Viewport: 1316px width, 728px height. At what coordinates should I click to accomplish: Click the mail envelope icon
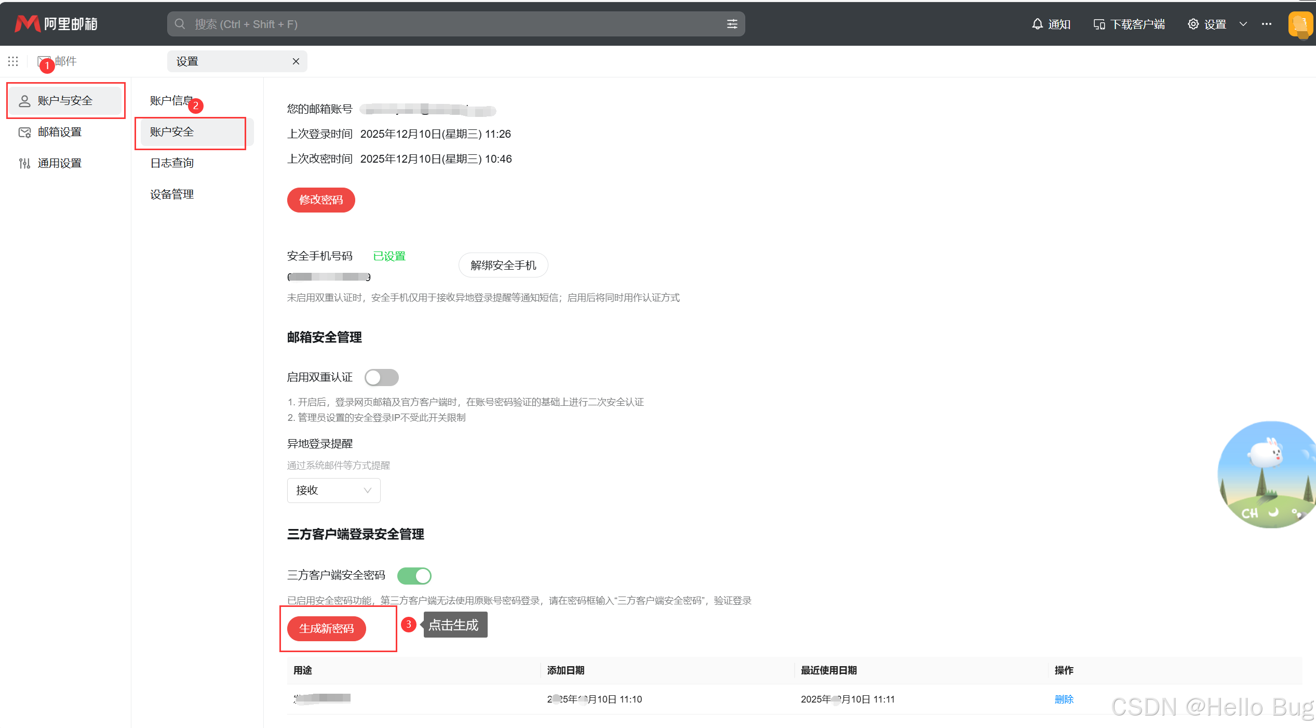coord(43,61)
